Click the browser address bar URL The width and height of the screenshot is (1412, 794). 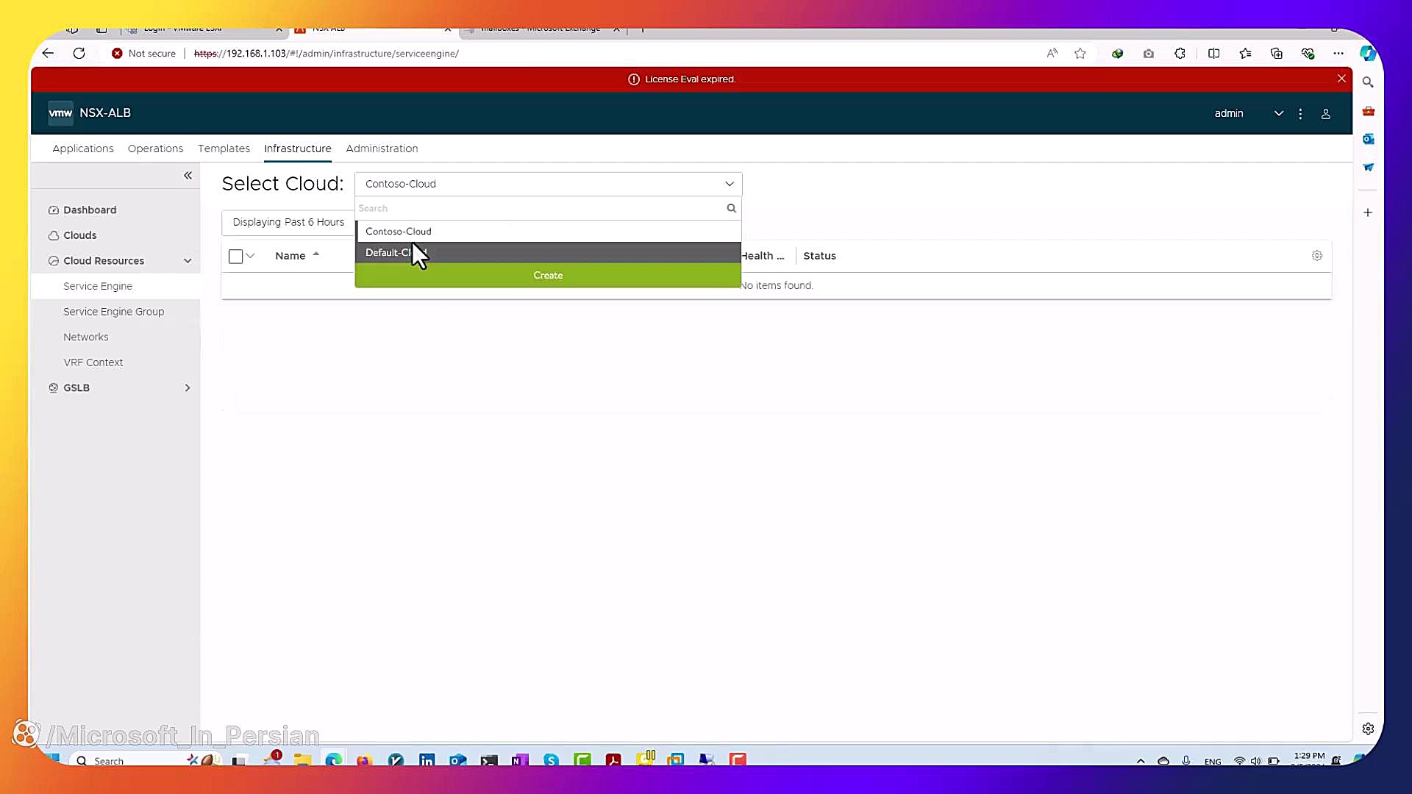click(326, 53)
